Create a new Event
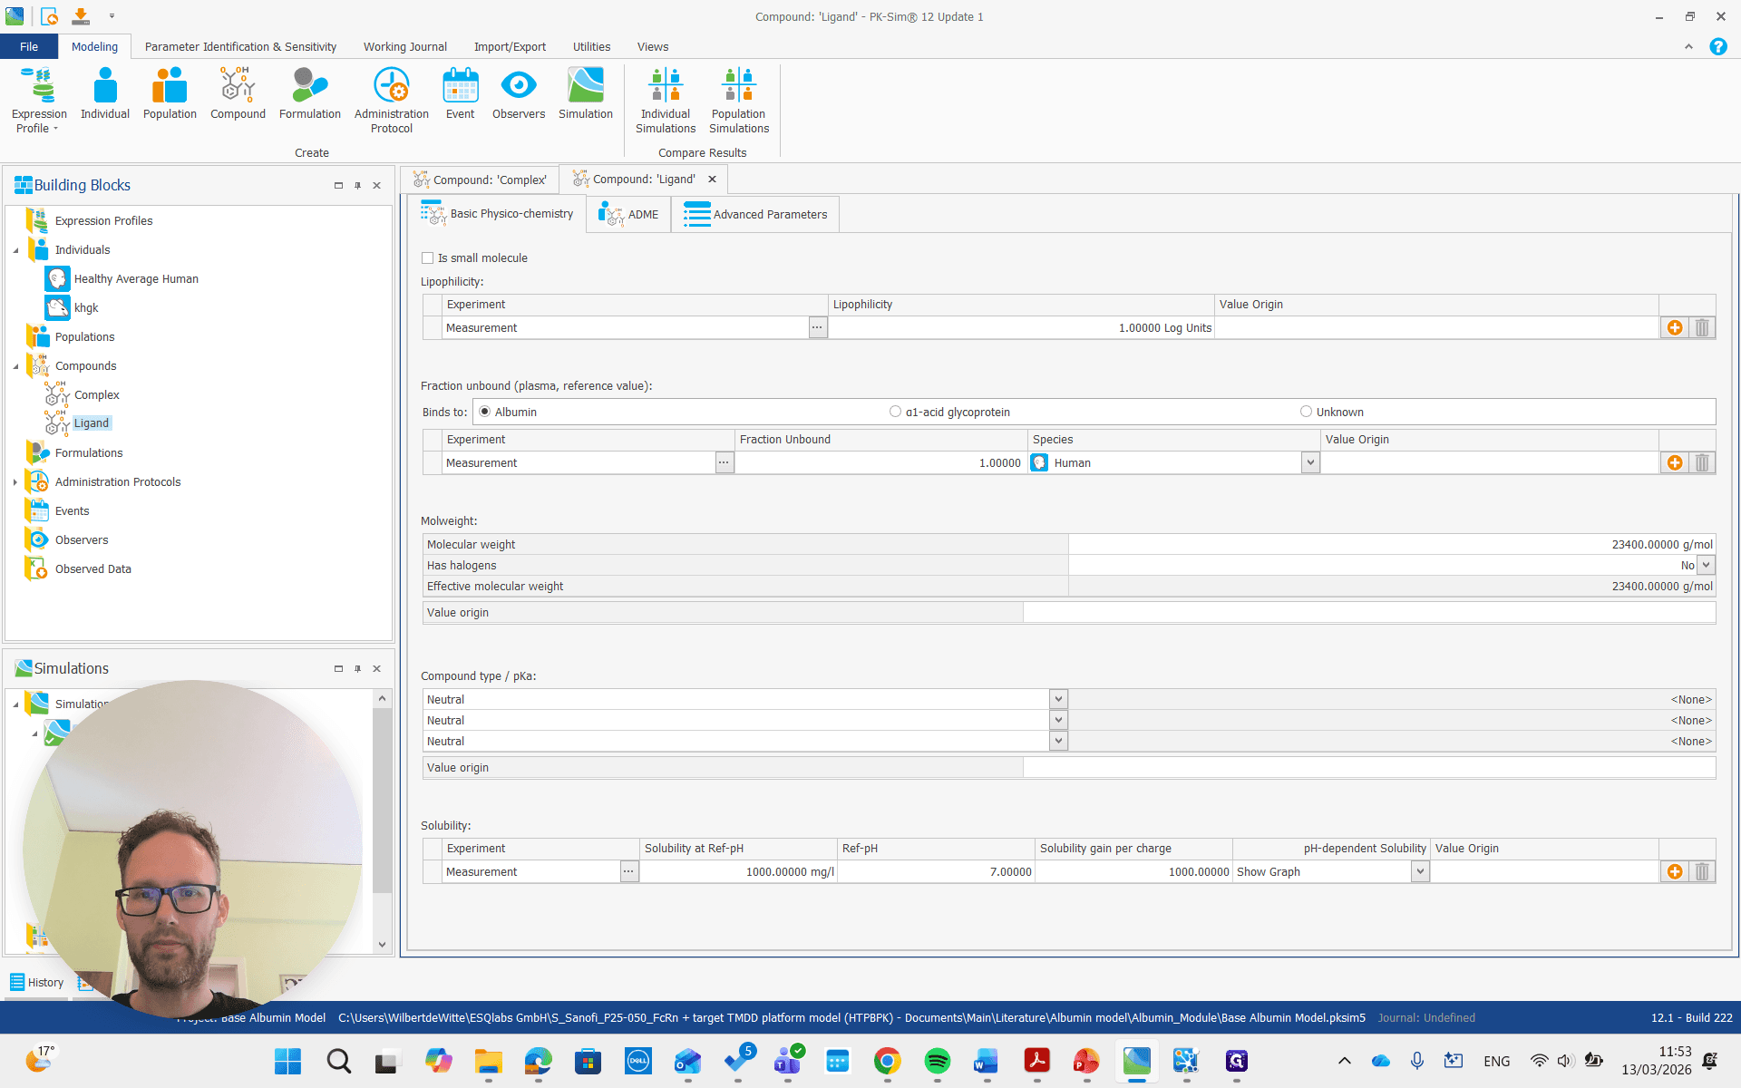1741x1088 pixels. [461, 94]
